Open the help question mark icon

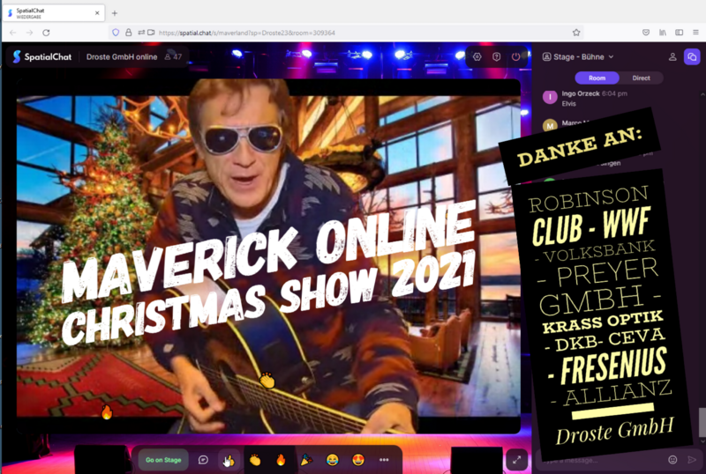click(496, 56)
